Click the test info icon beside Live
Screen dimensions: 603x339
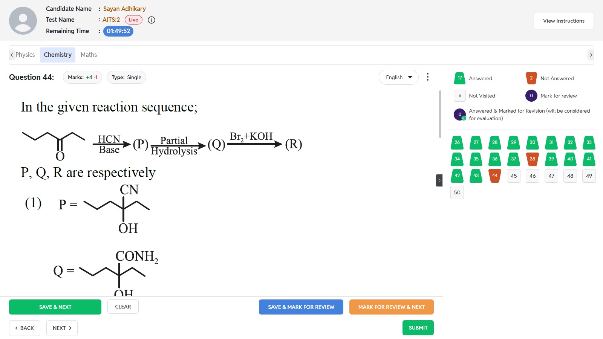(152, 20)
